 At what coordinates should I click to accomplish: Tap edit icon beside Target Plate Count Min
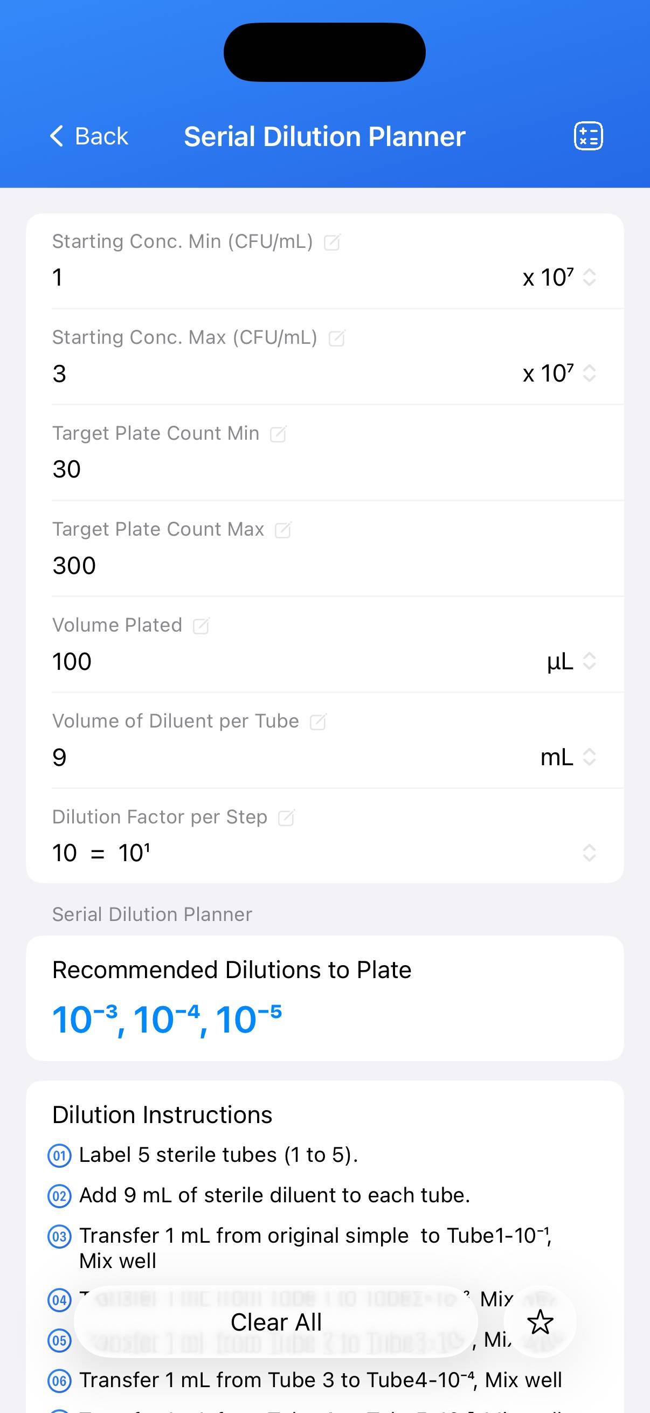279,434
